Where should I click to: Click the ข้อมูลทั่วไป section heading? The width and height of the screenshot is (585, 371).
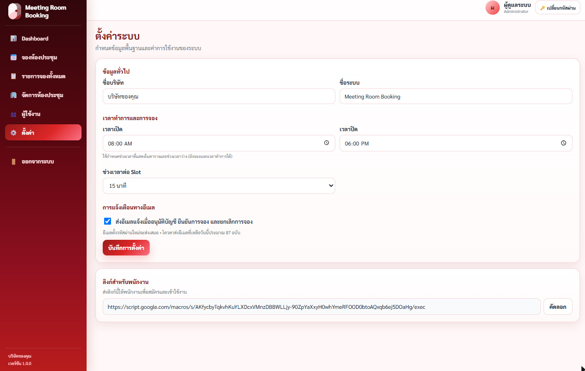click(116, 71)
